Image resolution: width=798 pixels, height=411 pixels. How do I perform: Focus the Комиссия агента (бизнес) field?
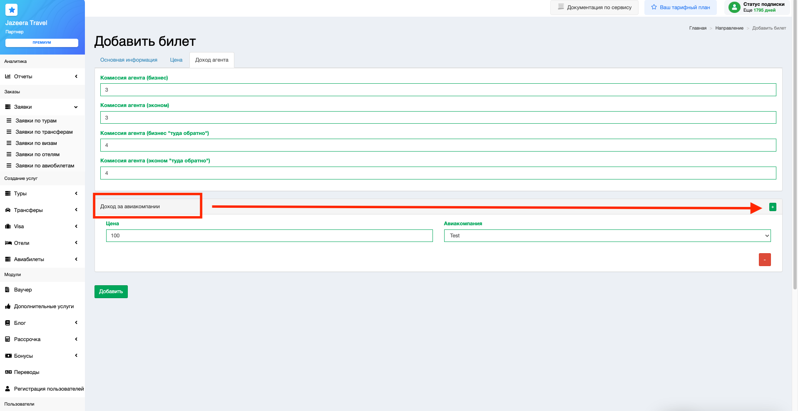[438, 90]
